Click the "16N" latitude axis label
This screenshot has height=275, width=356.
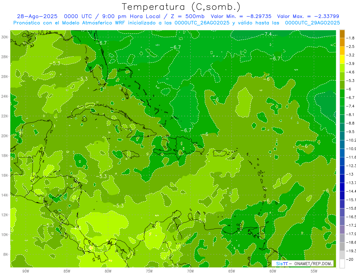pyautogui.click(x=4, y=175)
